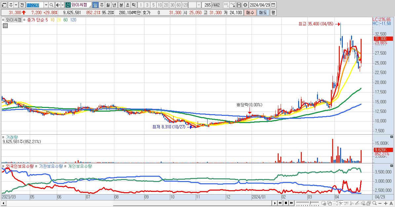The height and width of the screenshot is (207, 395).
Task: Select the 초 second period tab
Action: [128, 5]
